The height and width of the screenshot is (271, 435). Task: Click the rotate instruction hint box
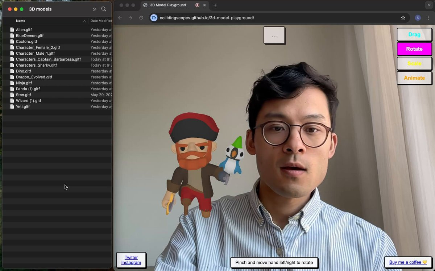point(274,263)
